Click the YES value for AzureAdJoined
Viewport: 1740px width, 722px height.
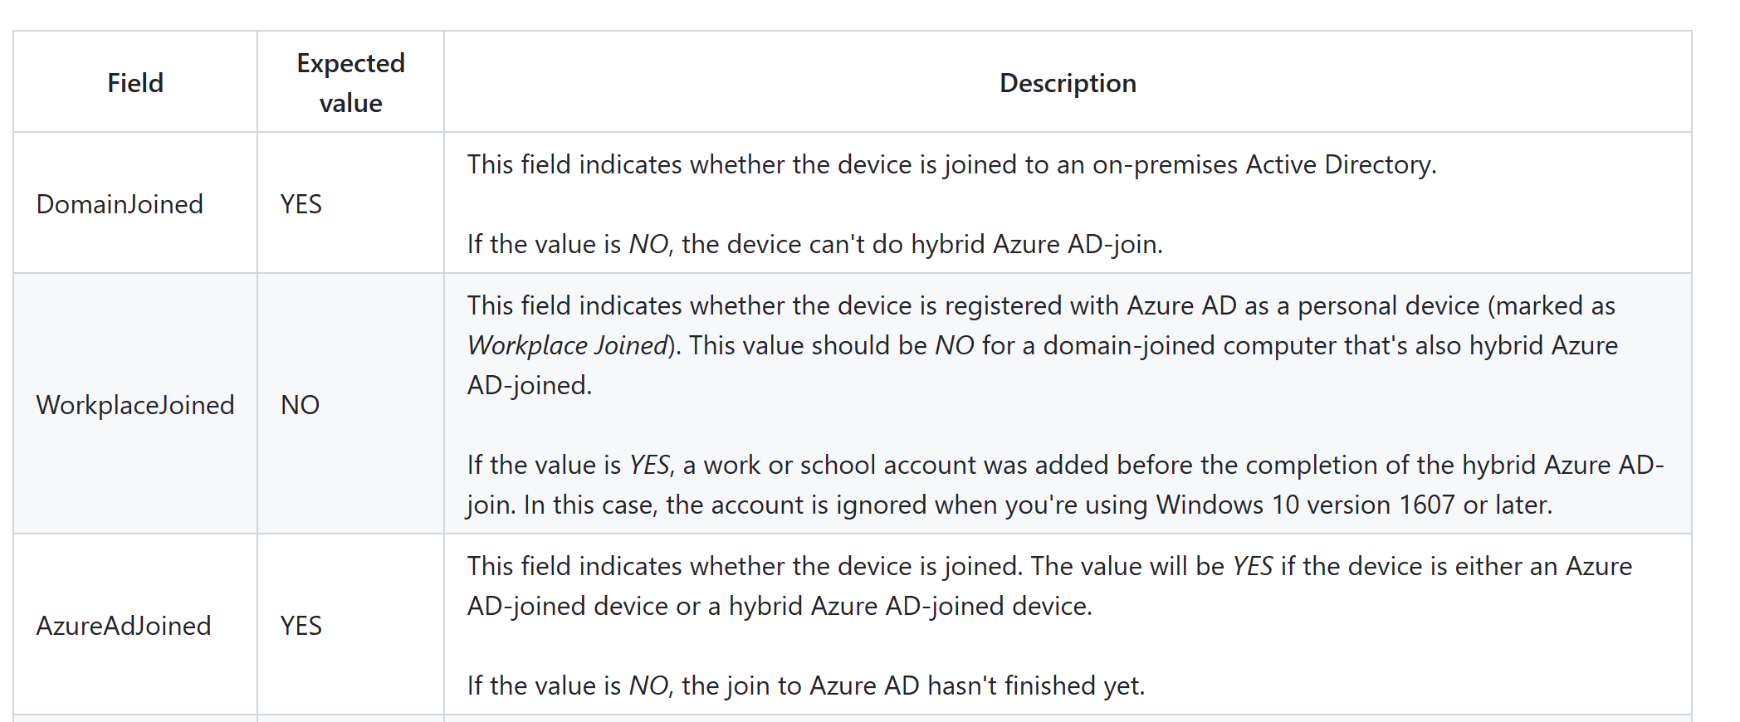pos(301,626)
